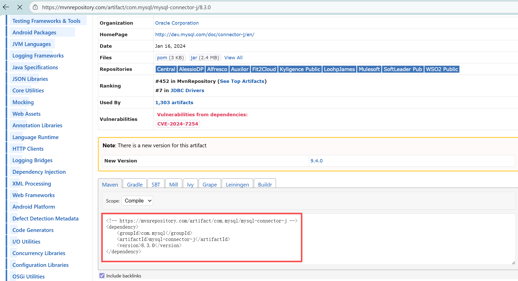Open the CVE-2024-7254 vulnerability link
Viewport: 518px width, 281px height.
[178, 124]
